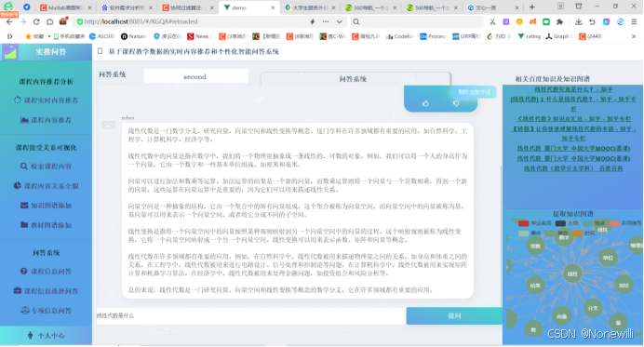Image resolution: width=644 pixels, height=347 pixels.
Task: Open 专项信息问答 with the scales icon
Action: coord(46,311)
